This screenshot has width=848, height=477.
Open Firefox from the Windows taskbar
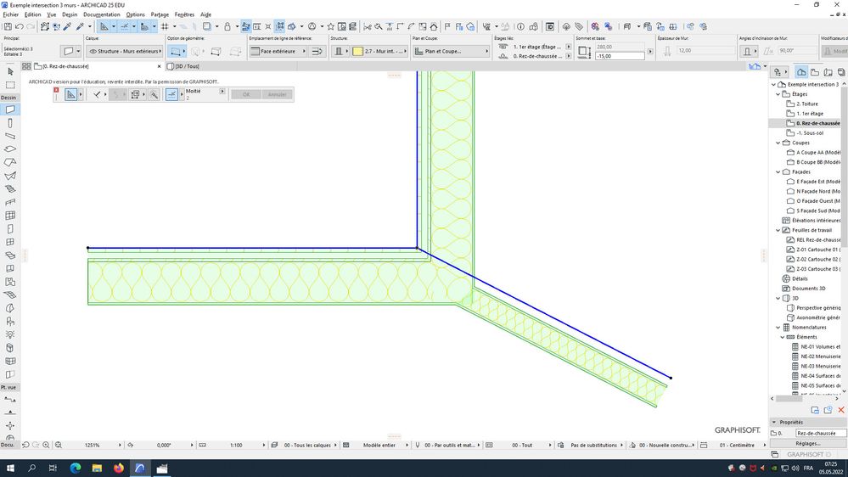119,468
